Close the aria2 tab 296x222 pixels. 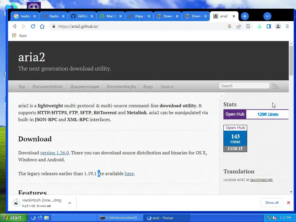[234, 16]
